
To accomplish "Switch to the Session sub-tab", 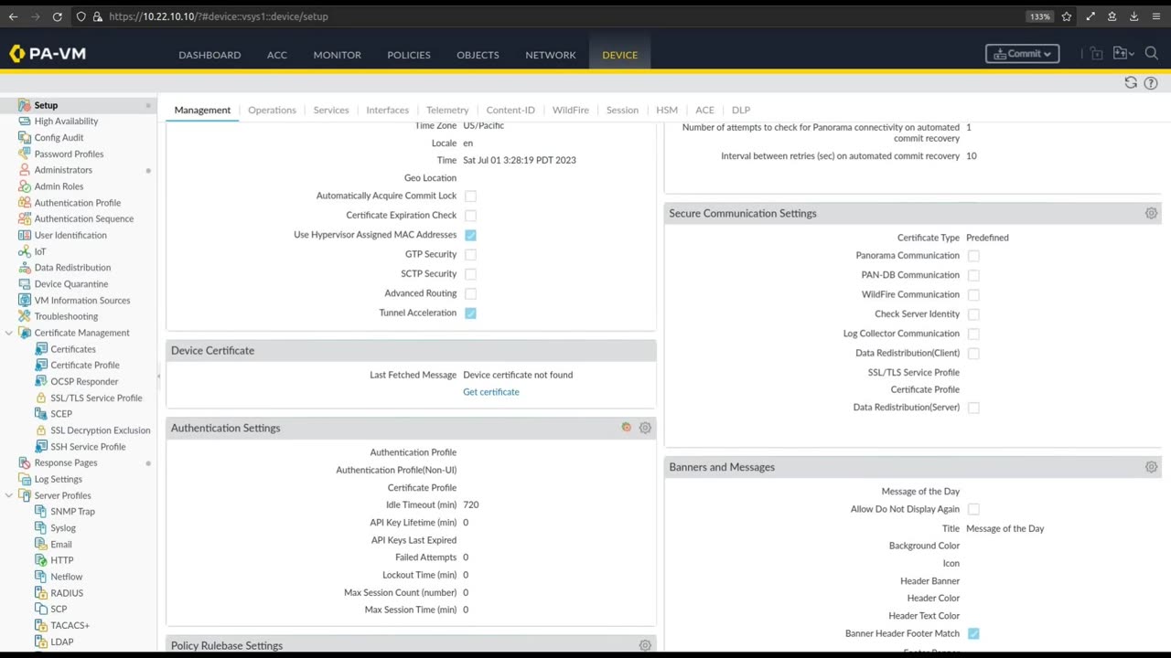I will (622, 110).
